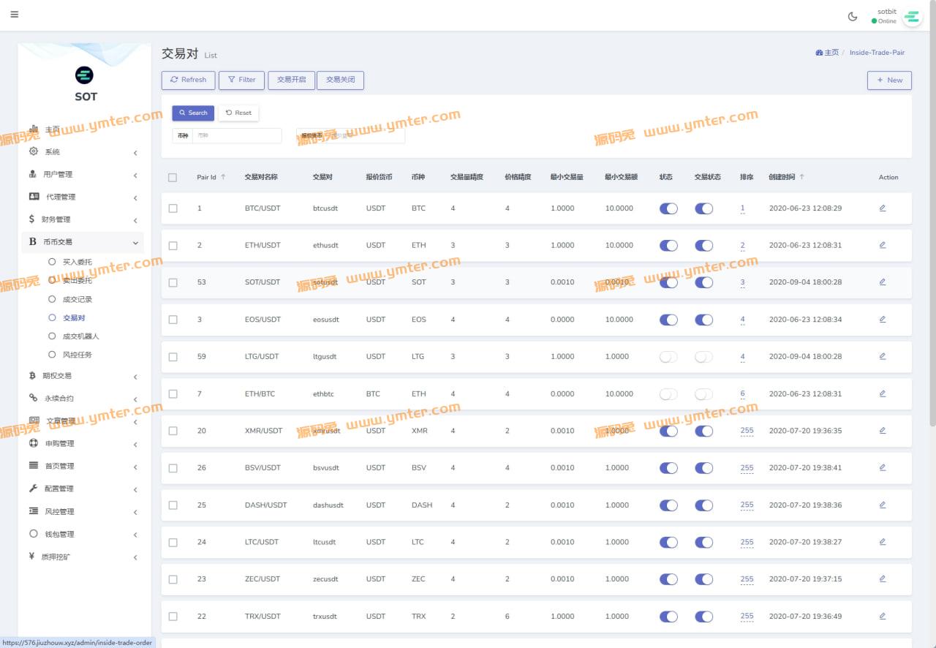Edit the TRX/USDT row pencil icon

883,616
